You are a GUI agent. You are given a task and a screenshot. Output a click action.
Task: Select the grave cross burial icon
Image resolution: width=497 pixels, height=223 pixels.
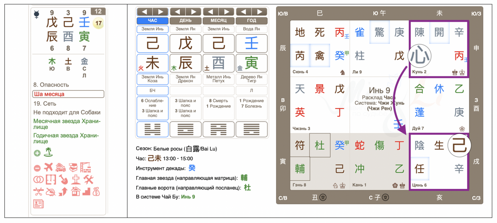point(76,180)
